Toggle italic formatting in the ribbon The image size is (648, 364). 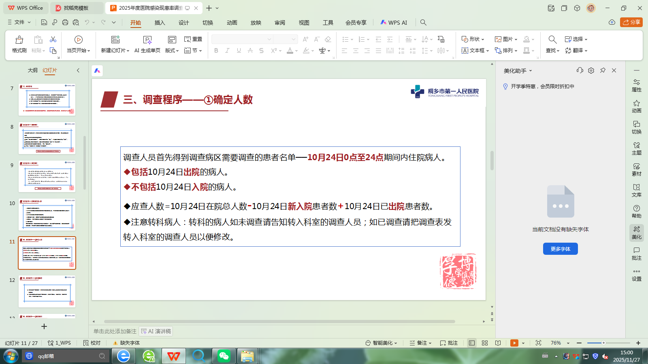[227, 50]
